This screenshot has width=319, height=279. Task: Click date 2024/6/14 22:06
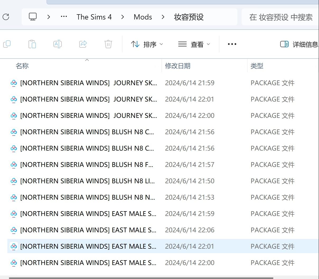pos(190,230)
